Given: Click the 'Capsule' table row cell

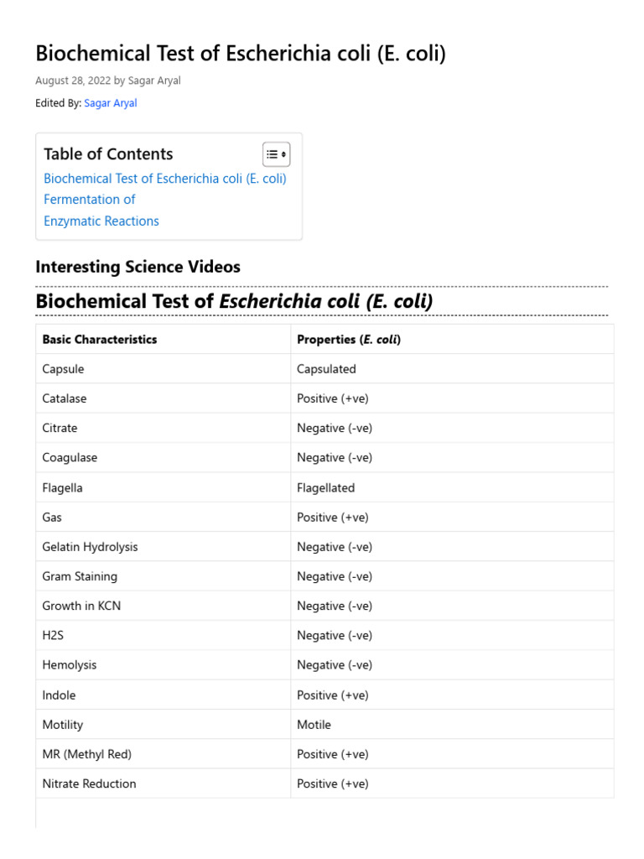Looking at the screenshot, I should pyautogui.click(x=63, y=369).
